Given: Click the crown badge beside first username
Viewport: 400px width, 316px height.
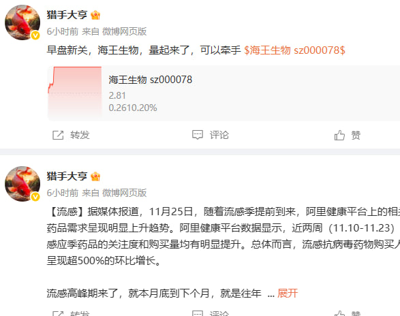Looking at the screenshot, I should (95, 15).
